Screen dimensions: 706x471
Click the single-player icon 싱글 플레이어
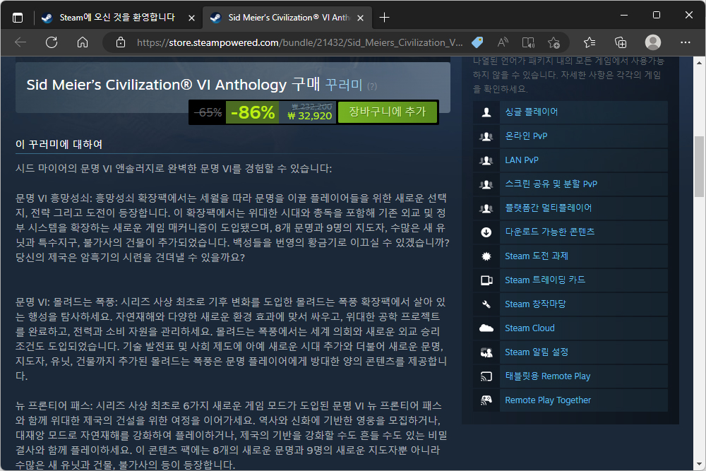point(486,112)
